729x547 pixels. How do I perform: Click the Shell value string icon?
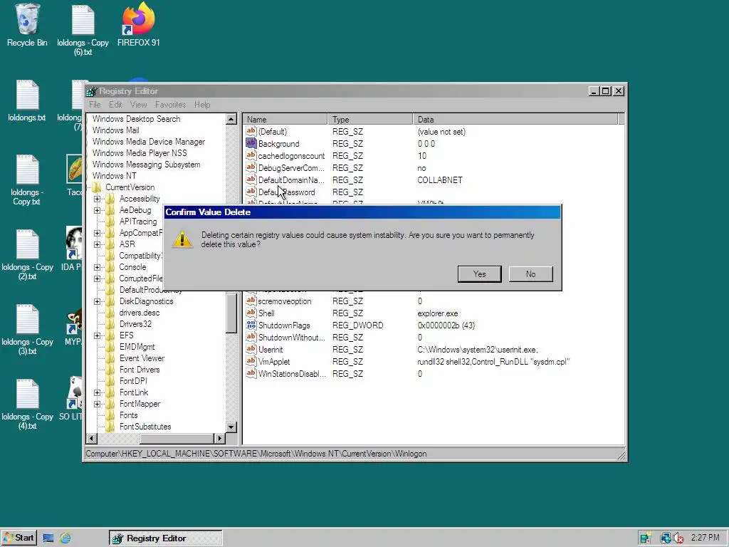coord(251,313)
